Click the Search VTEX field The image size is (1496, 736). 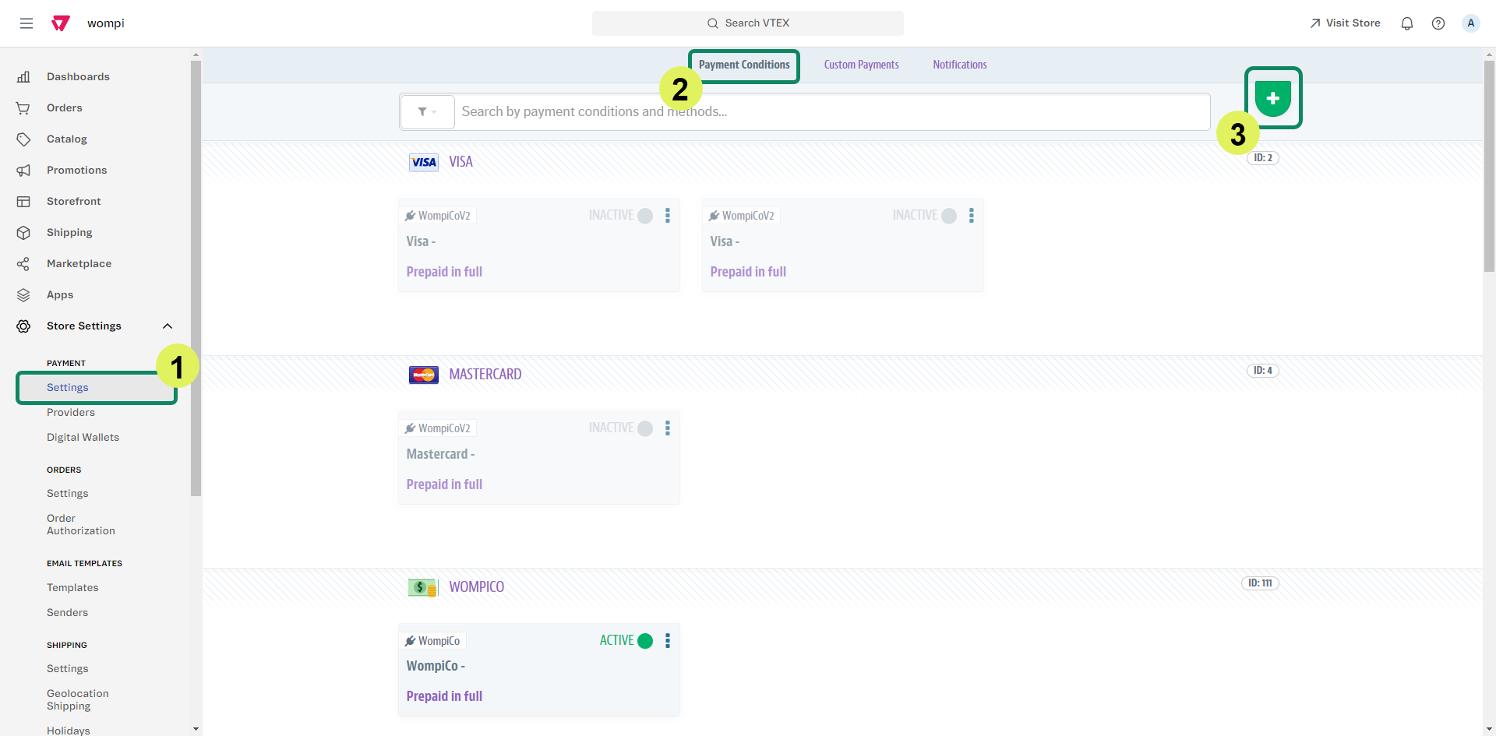[748, 23]
